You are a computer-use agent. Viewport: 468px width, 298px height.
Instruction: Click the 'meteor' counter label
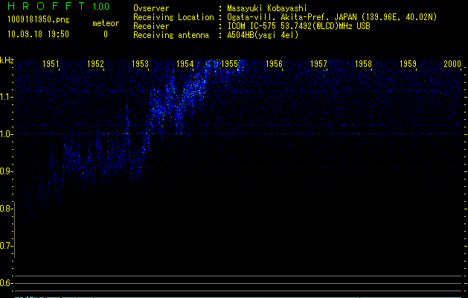pyautogui.click(x=106, y=23)
